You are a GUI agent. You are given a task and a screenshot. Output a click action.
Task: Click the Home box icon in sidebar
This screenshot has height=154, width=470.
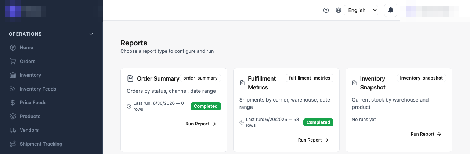[x=13, y=48]
